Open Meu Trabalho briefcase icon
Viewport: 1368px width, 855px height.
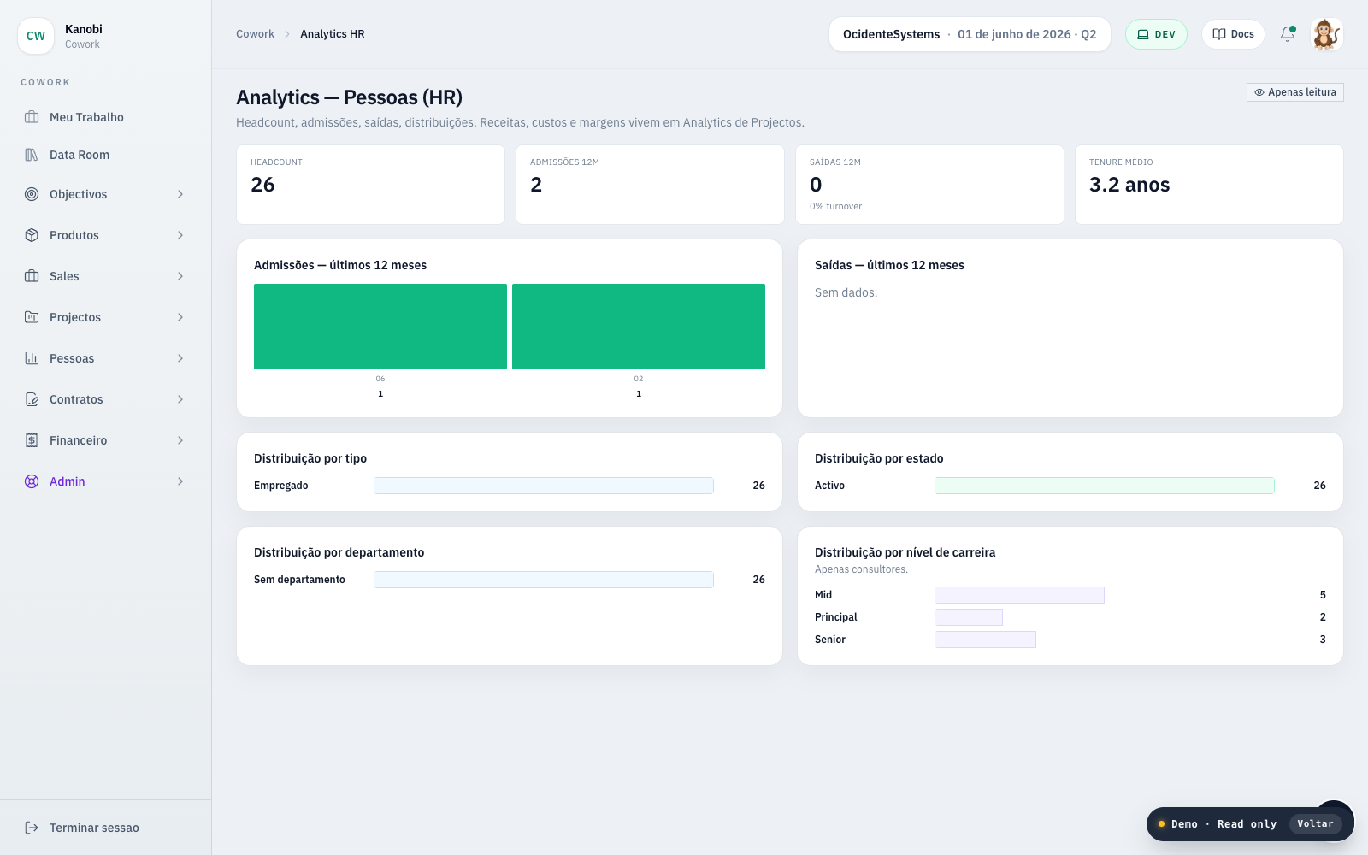(32, 117)
